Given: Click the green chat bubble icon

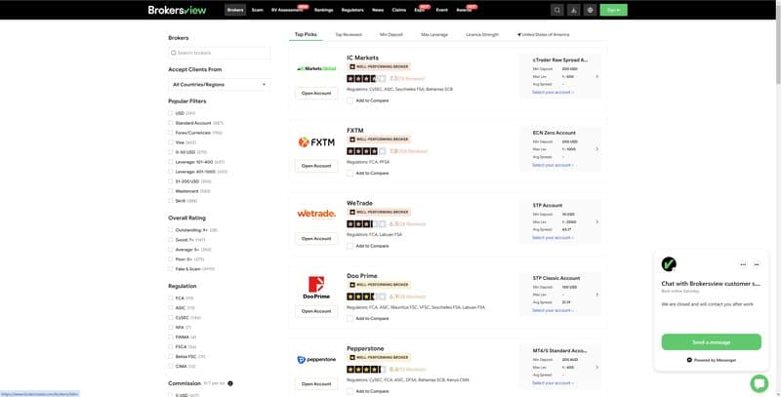Looking at the screenshot, I should (x=759, y=383).
